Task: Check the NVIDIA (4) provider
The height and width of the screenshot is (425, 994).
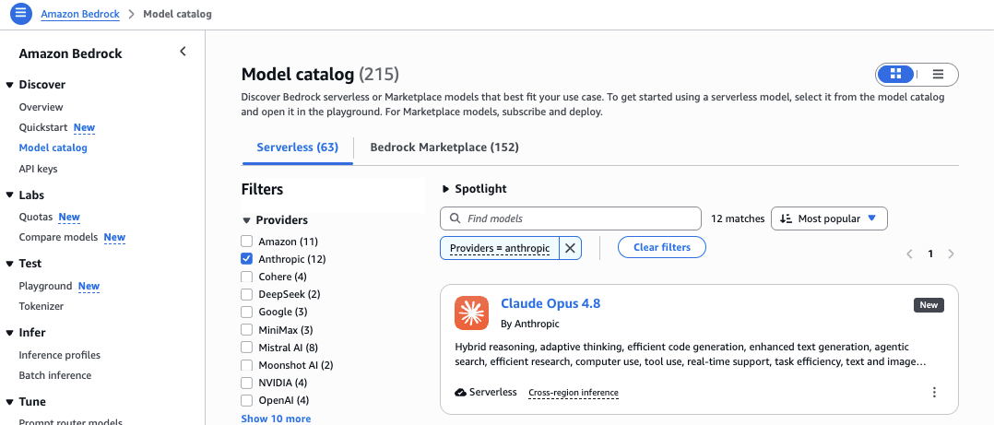Action: pos(246,384)
